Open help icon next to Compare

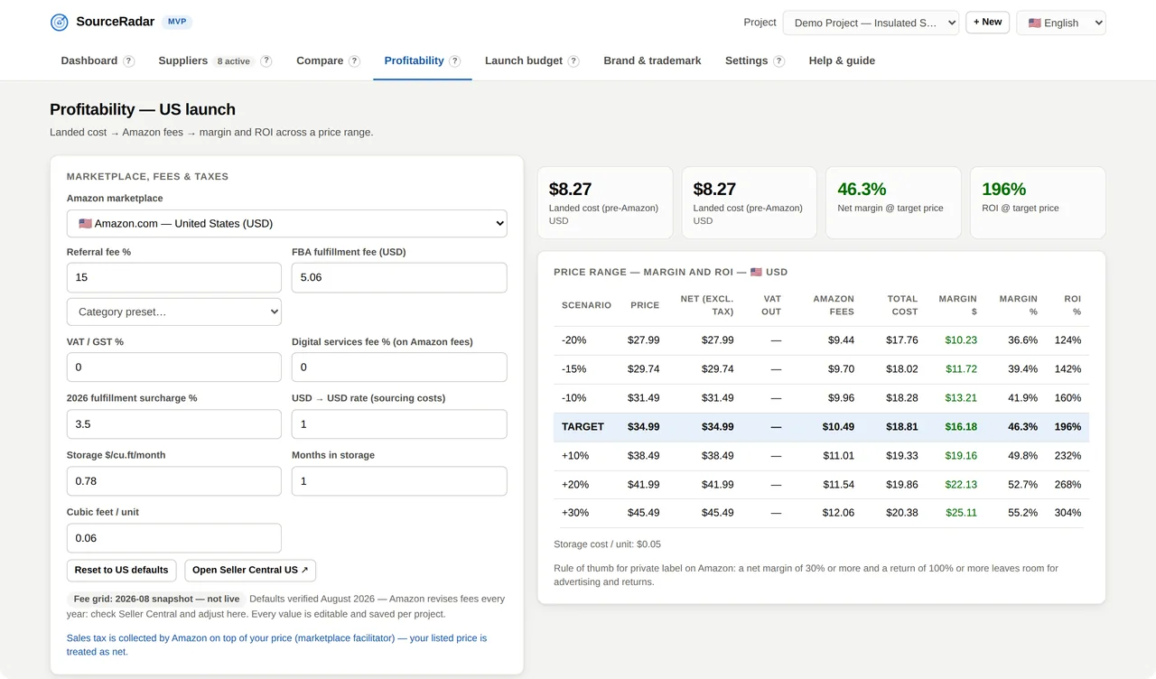pos(355,61)
